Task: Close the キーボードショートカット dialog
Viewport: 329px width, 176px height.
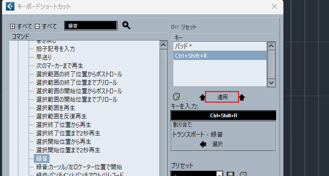Action: 274,6
